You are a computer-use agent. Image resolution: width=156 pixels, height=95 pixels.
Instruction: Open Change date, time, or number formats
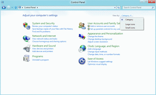pos(104,54)
